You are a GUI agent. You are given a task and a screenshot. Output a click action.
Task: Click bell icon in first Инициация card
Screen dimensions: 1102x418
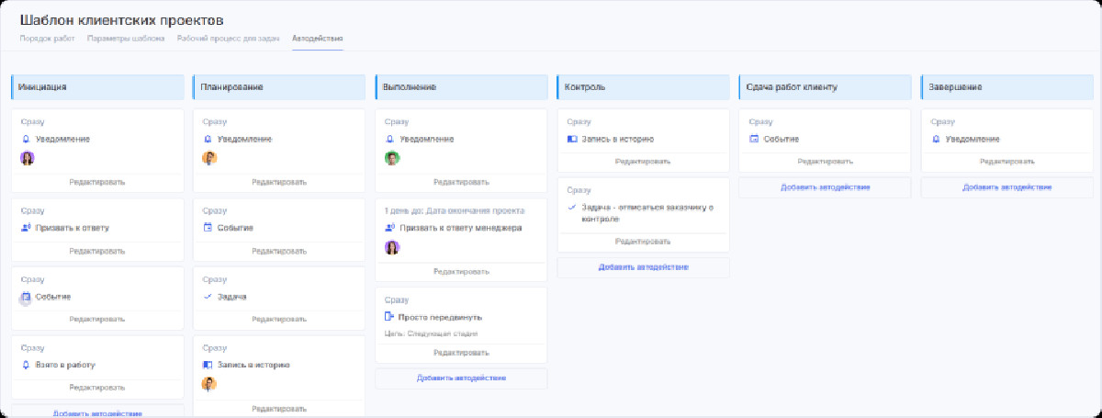[x=26, y=139]
